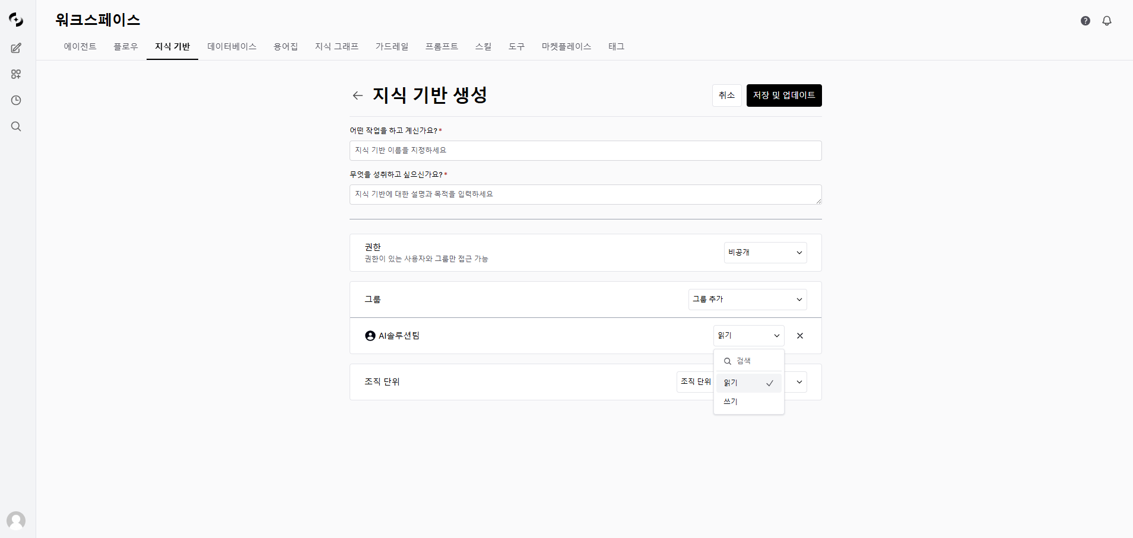Image resolution: width=1133 pixels, height=538 pixels.
Task: Open the 가드레일 tab
Action: tap(392, 46)
